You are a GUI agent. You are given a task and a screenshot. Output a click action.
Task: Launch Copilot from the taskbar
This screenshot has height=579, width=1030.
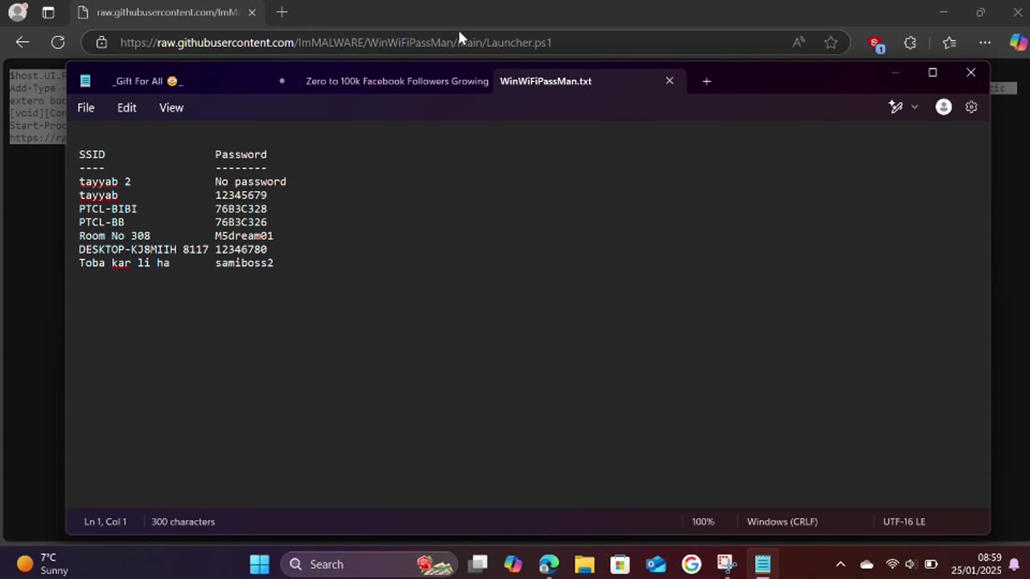[x=513, y=564]
